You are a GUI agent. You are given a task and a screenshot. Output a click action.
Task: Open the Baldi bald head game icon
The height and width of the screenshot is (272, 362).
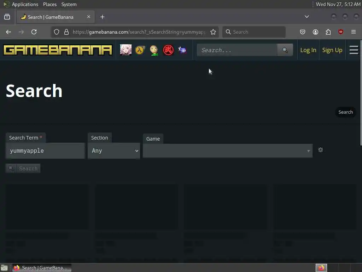(154, 50)
